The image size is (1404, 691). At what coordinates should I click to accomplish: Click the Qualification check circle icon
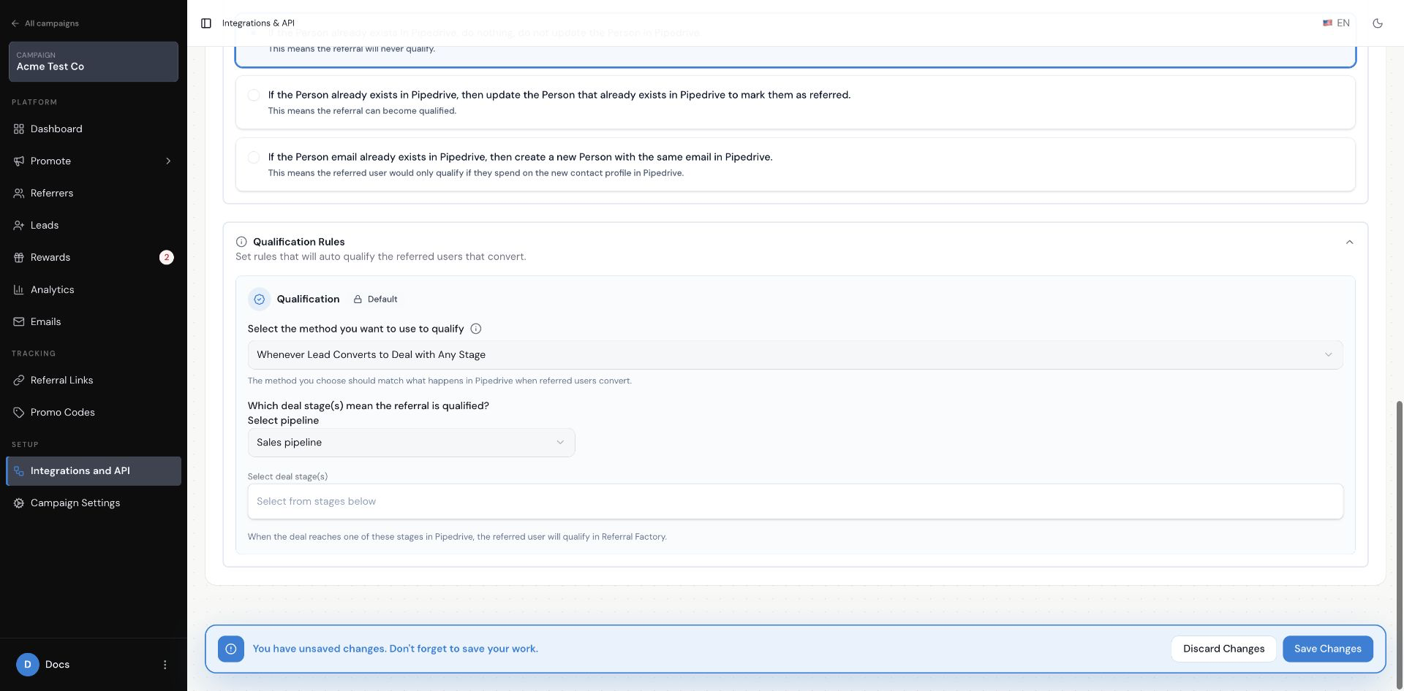coord(260,299)
